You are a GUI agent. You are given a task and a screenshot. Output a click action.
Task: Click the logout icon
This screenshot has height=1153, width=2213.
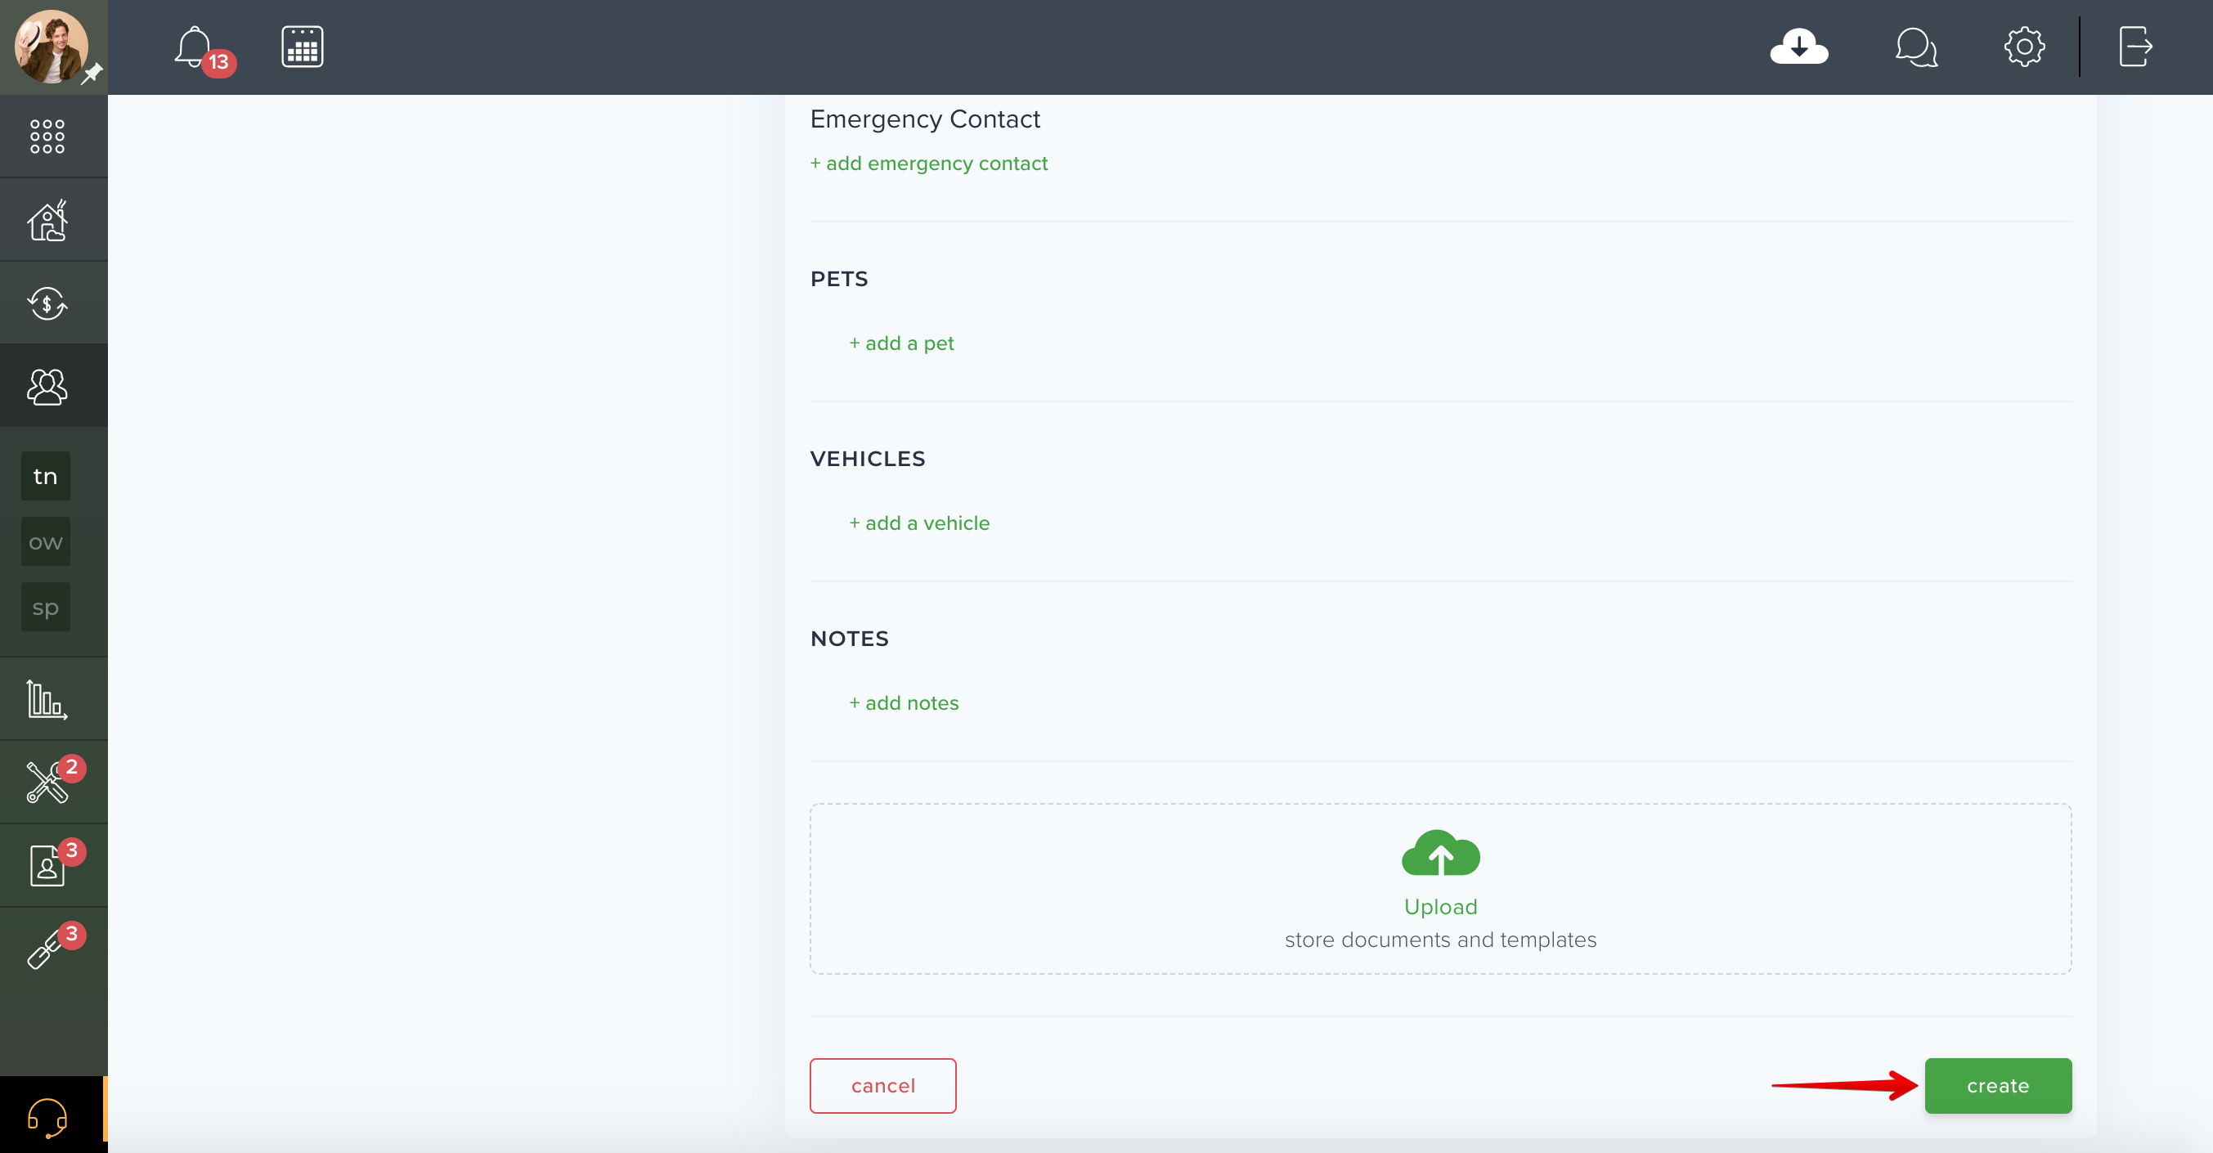[x=2134, y=47]
